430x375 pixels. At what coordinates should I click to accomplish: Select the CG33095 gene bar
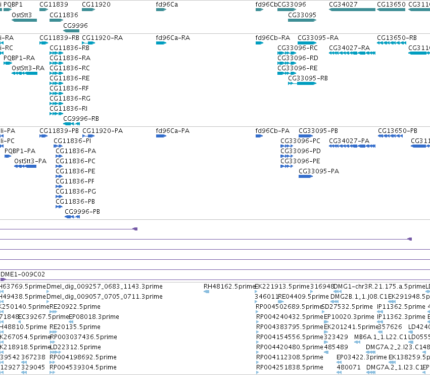302,20
